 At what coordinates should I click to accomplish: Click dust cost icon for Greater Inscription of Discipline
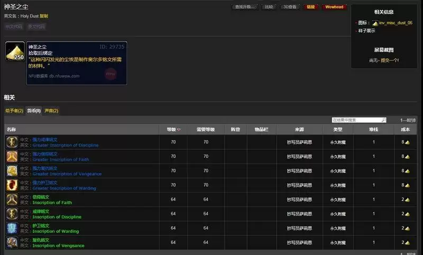(407, 142)
